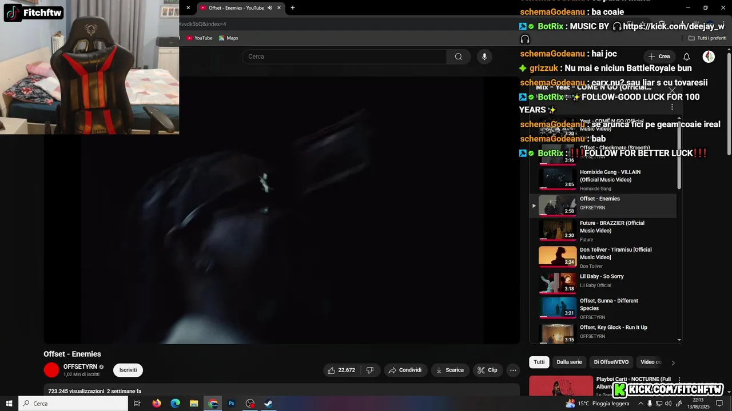Image resolution: width=732 pixels, height=411 pixels.
Task: Open Photoshop from the taskbar
Action: coord(232,404)
